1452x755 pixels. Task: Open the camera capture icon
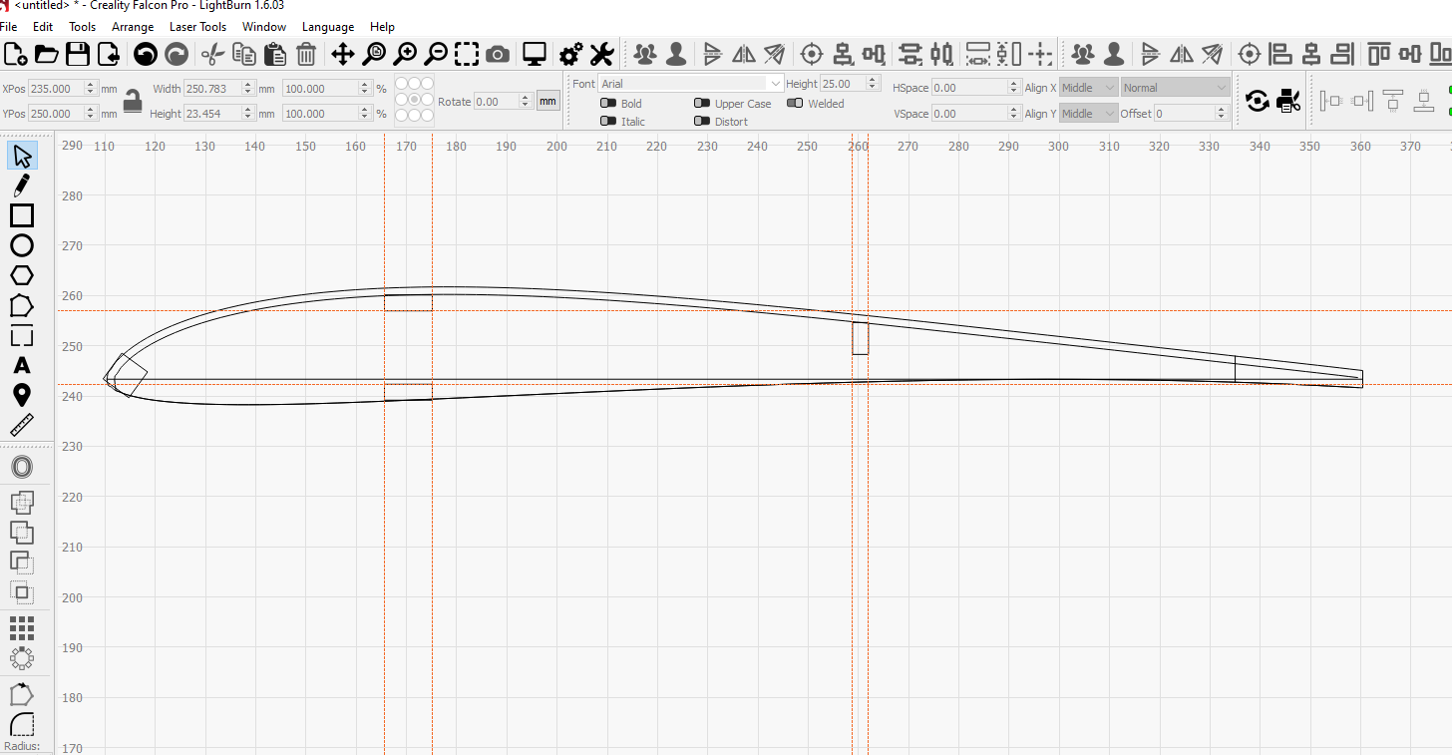point(498,54)
